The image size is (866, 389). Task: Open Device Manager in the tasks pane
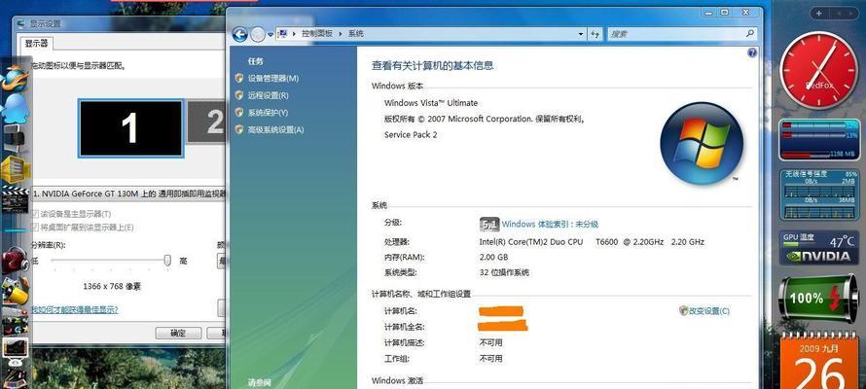[272, 79]
